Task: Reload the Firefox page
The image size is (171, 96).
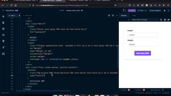Action: click(11, 5)
